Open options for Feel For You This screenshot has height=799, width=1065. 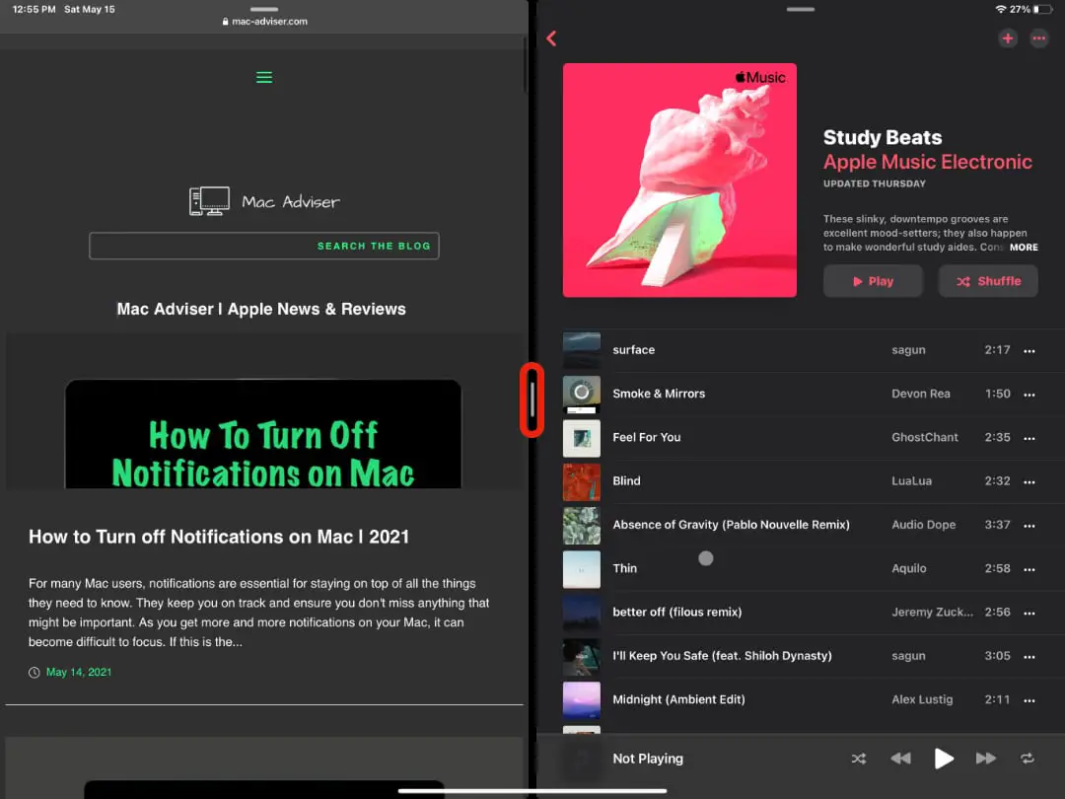(1029, 438)
